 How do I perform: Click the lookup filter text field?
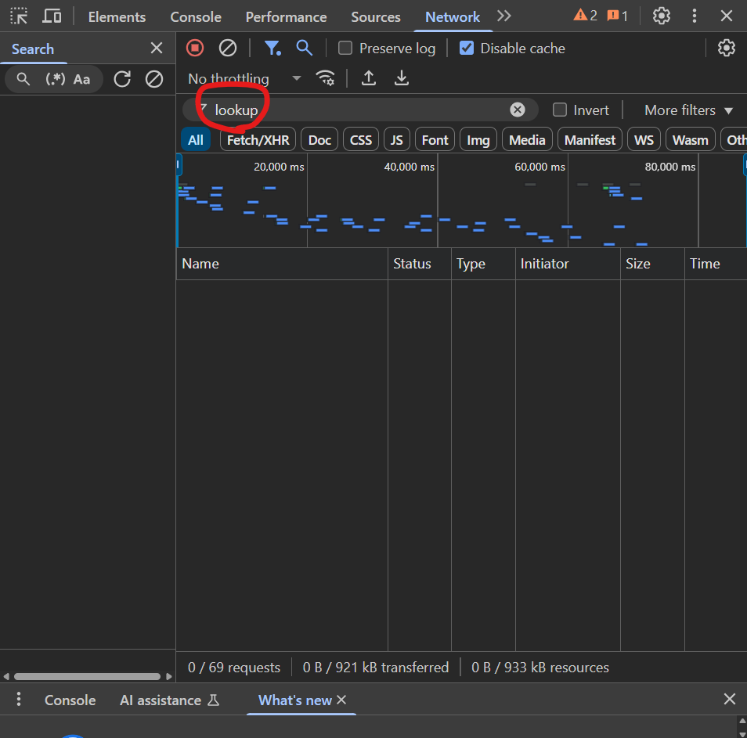click(x=360, y=110)
